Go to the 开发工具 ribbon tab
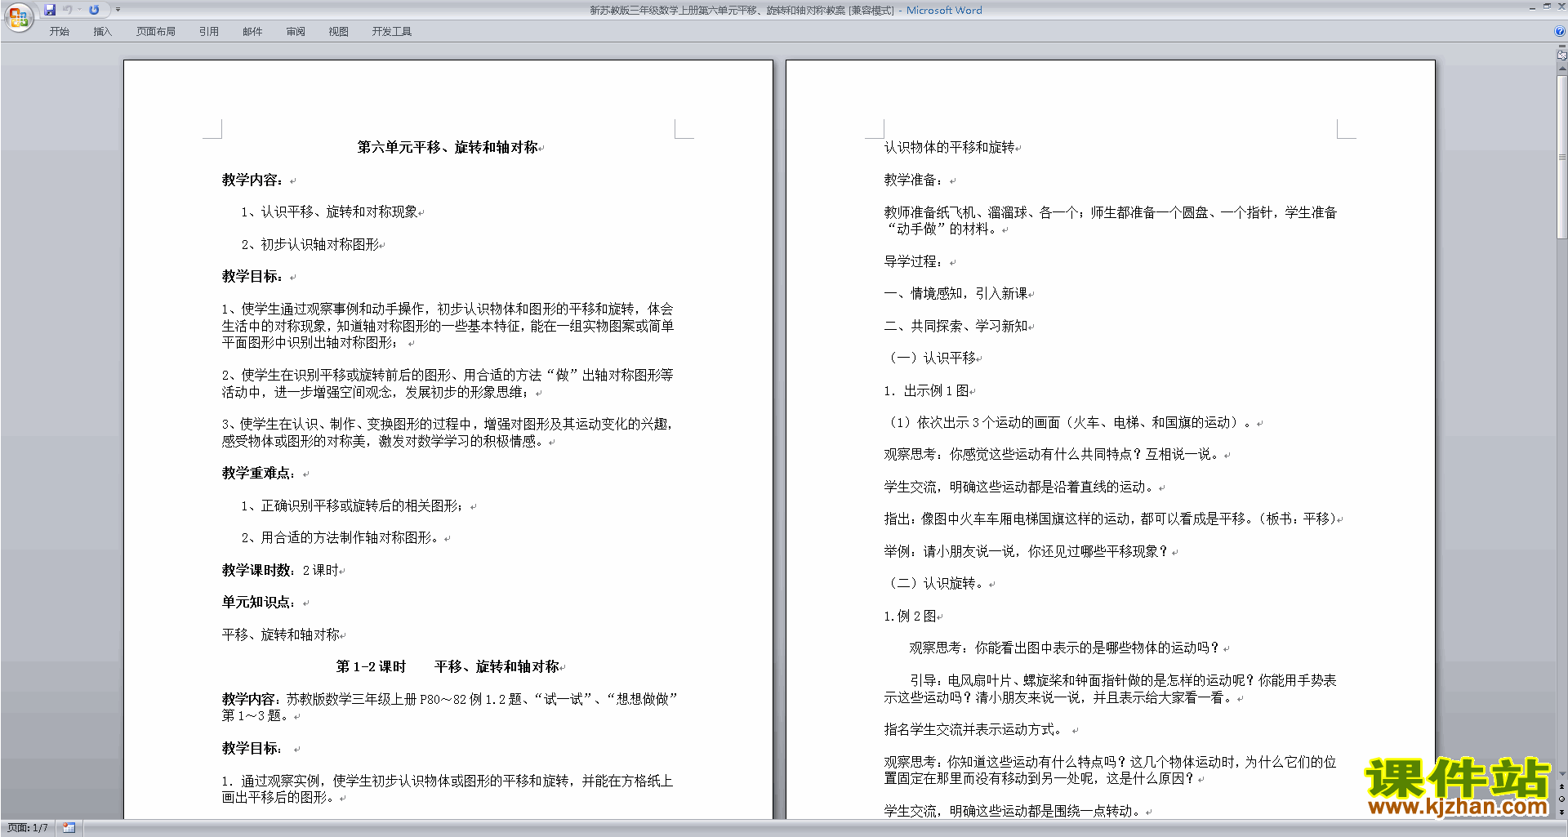Image resolution: width=1568 pixels, height=837 pixels. point(392,32)
